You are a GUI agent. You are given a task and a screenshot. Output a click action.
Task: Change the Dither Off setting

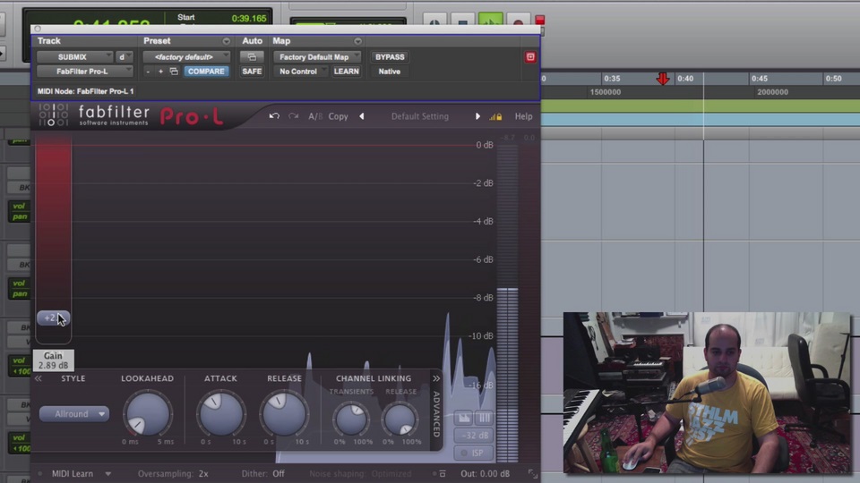point(263,474)
